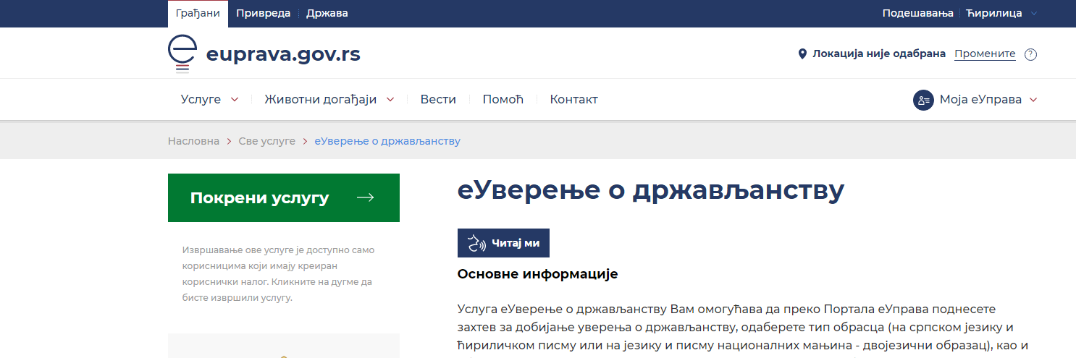This screenshot has height=358, width=1076.
Task: Open the Помоћ menu item
Action: (503, 100)
